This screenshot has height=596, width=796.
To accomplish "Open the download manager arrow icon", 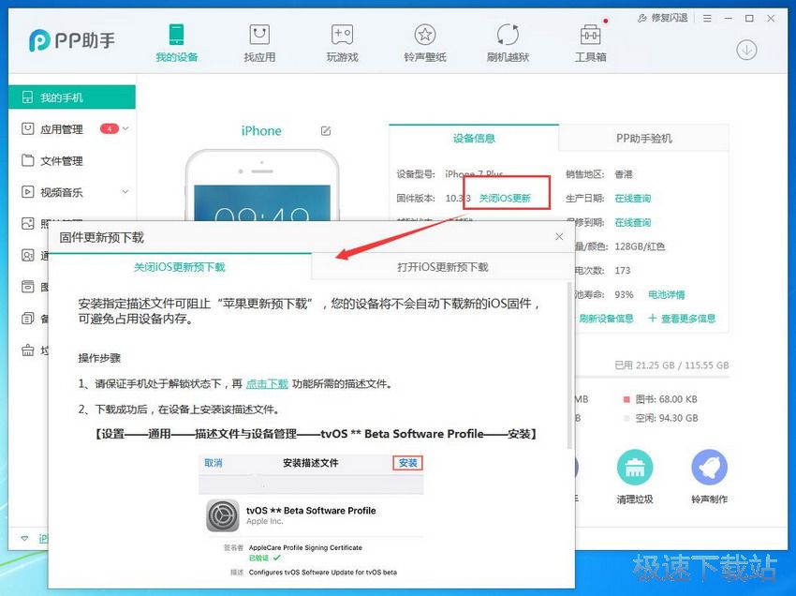I will 746,50.
